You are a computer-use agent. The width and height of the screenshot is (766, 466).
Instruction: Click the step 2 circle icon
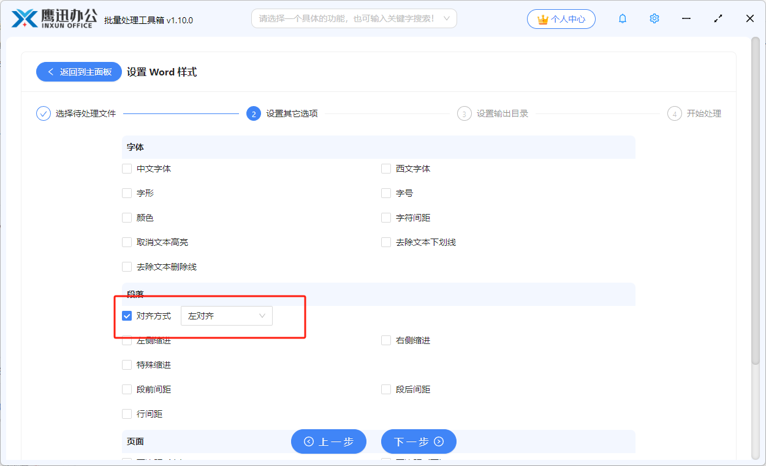(254, 113)
